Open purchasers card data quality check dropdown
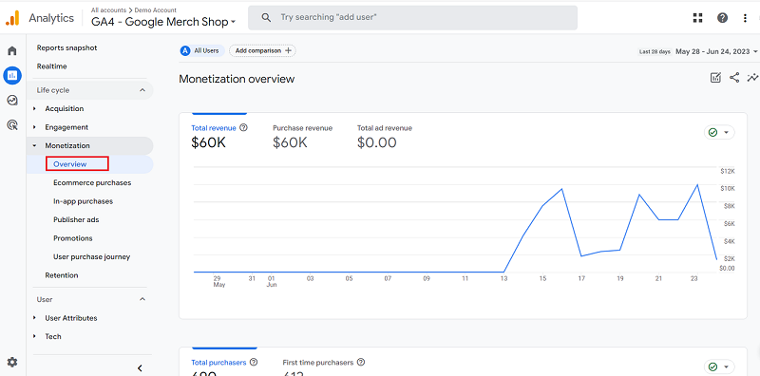760x376 pixels. pos(719,367)
